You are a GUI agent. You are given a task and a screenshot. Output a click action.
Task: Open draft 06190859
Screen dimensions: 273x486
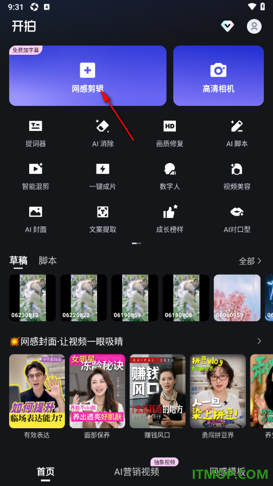pos(135,298)
